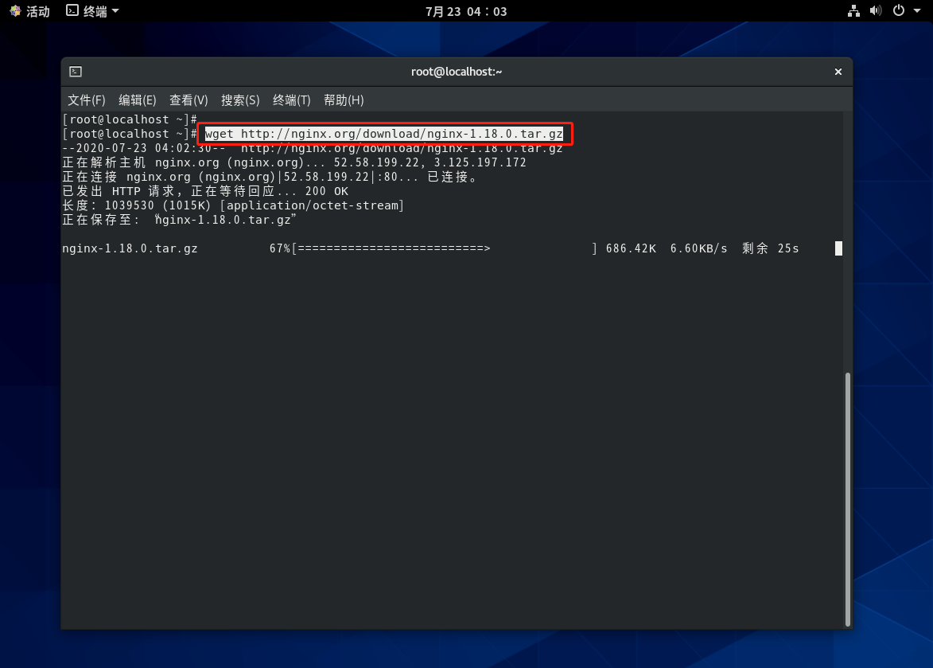This screenshot has height=668, width=933.
Task: Click the 活动 Activities label
Action: point(37,11)
